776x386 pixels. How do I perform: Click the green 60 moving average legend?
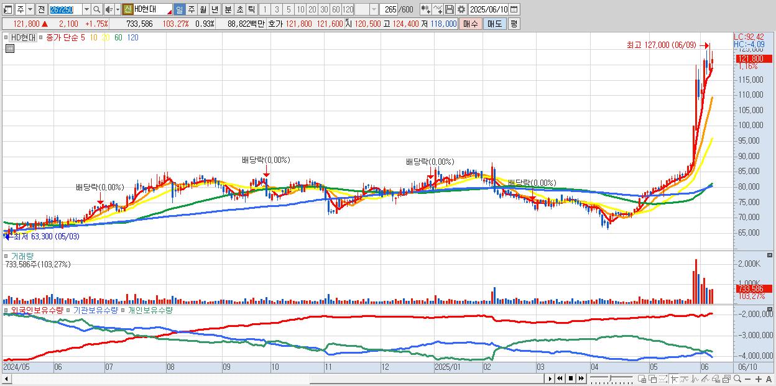[x=118, y=37]
